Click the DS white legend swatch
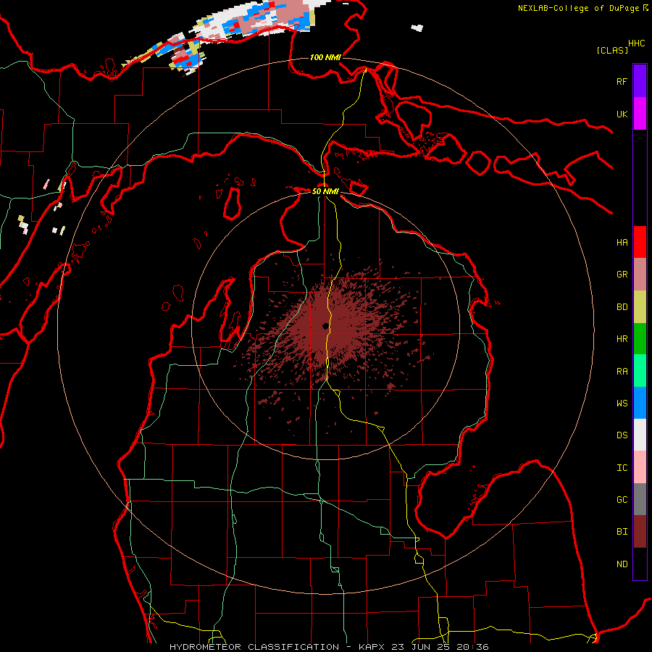This screenshot has height=652, width=652. point(640,435)
